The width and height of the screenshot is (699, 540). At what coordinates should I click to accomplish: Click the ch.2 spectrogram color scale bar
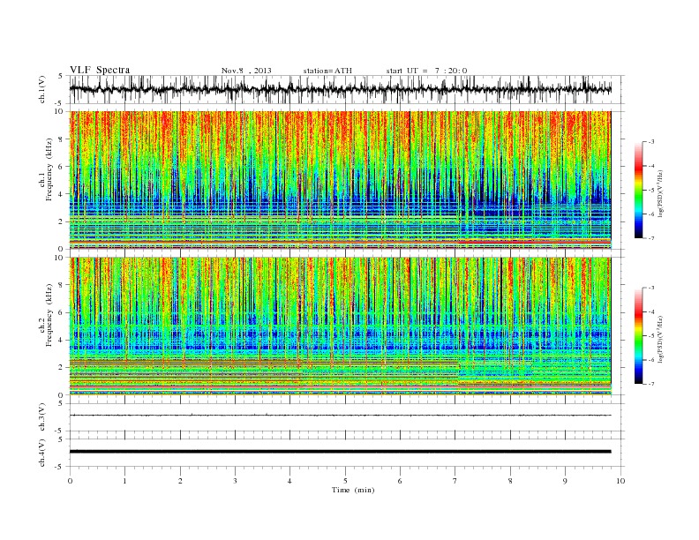[x=639, y=336]
